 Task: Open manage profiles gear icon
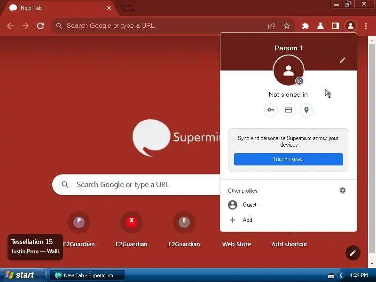pyautogui.click(x=343, y=190)
